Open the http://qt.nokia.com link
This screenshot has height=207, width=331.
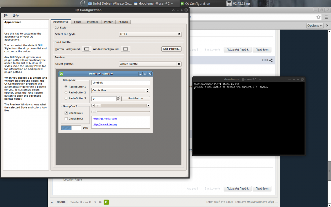[105, 119]
